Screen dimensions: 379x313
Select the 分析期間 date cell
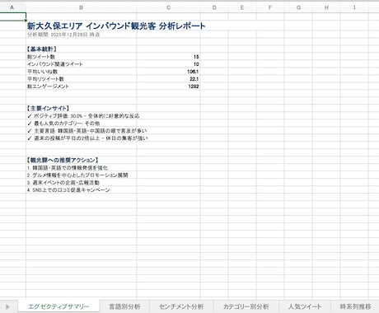(x=63, y=35)
